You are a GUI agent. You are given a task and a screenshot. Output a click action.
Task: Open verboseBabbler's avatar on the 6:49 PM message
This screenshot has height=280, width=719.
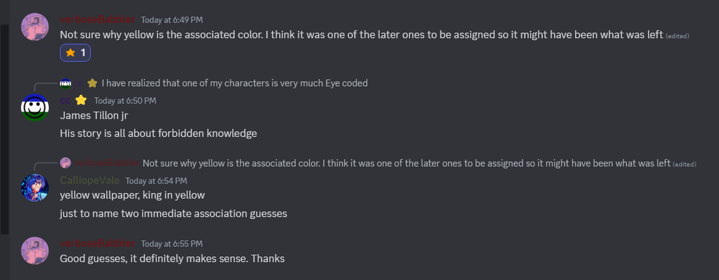click(35, 27)
